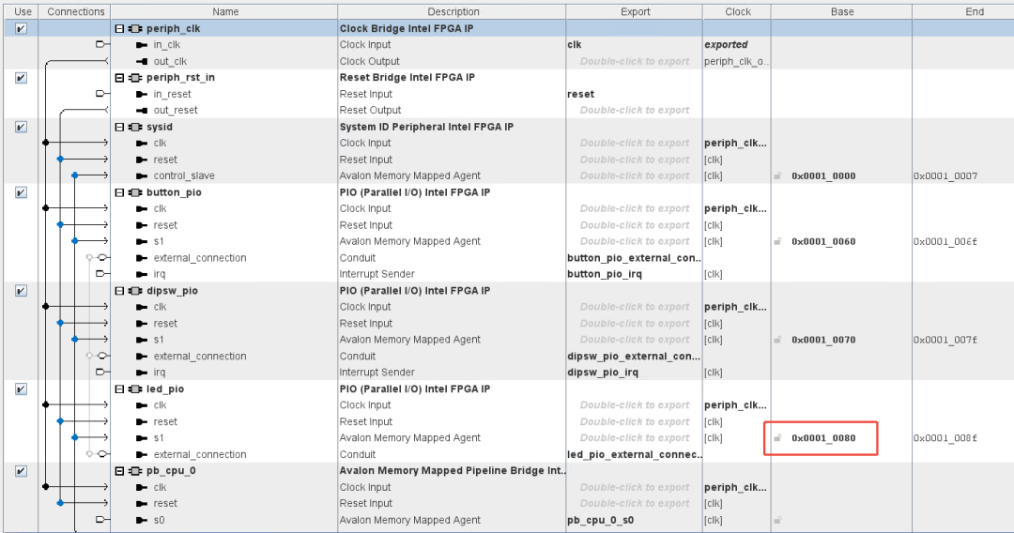Click the Export cell of sysid clk
Viewport: 1014px width, 533px height.
coord(635,143)
